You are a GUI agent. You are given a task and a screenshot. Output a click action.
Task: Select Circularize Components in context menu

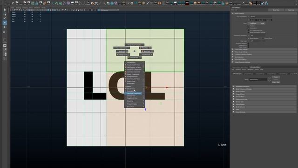(x=135, y=70)
